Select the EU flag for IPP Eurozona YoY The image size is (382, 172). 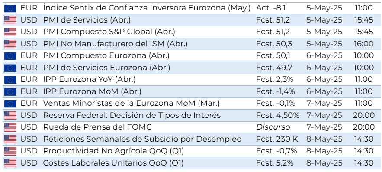tap(10, 80)
